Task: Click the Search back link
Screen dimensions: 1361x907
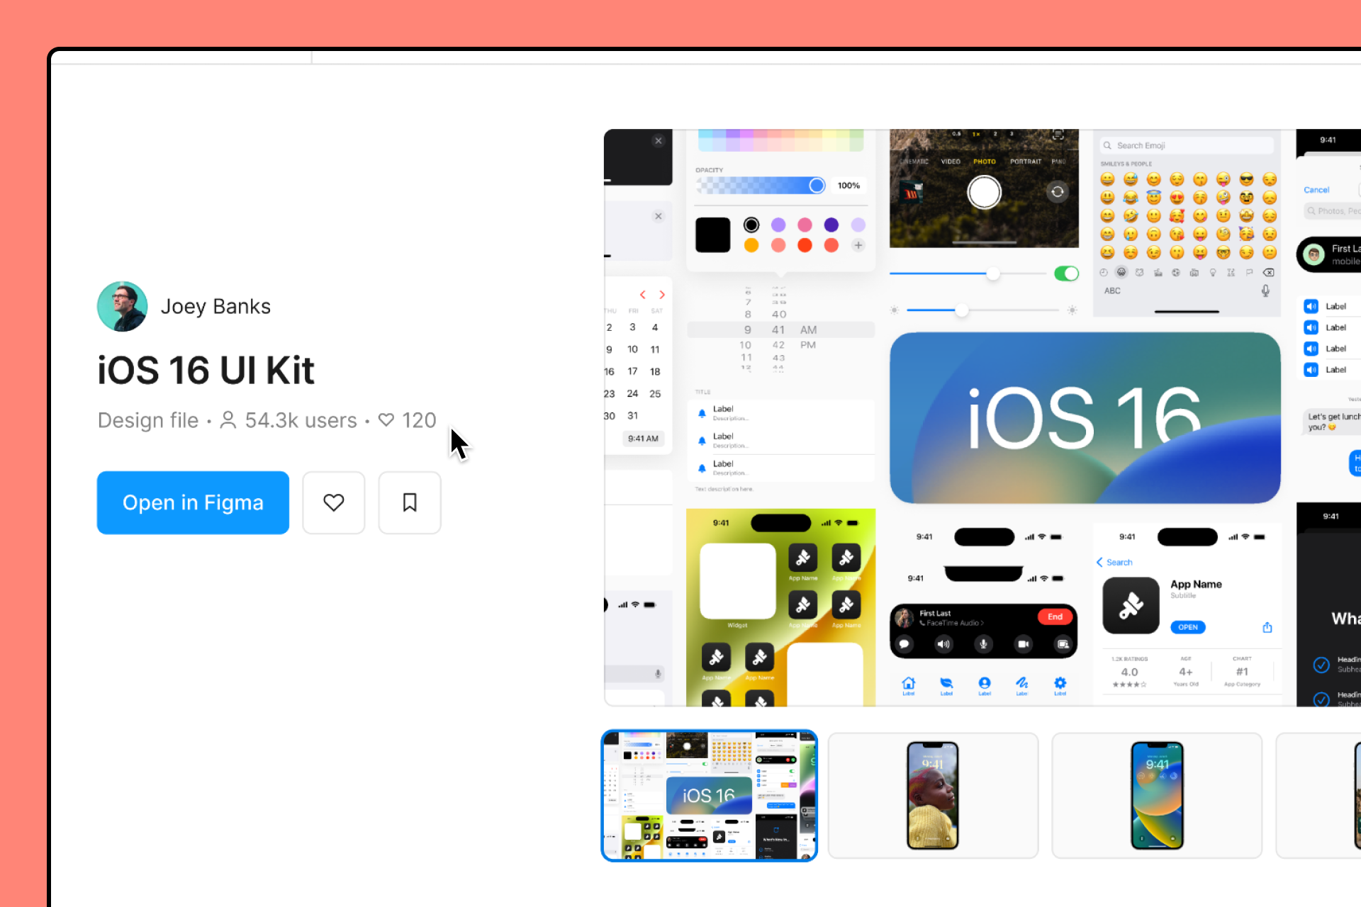Action: [x=1114, y=563]
